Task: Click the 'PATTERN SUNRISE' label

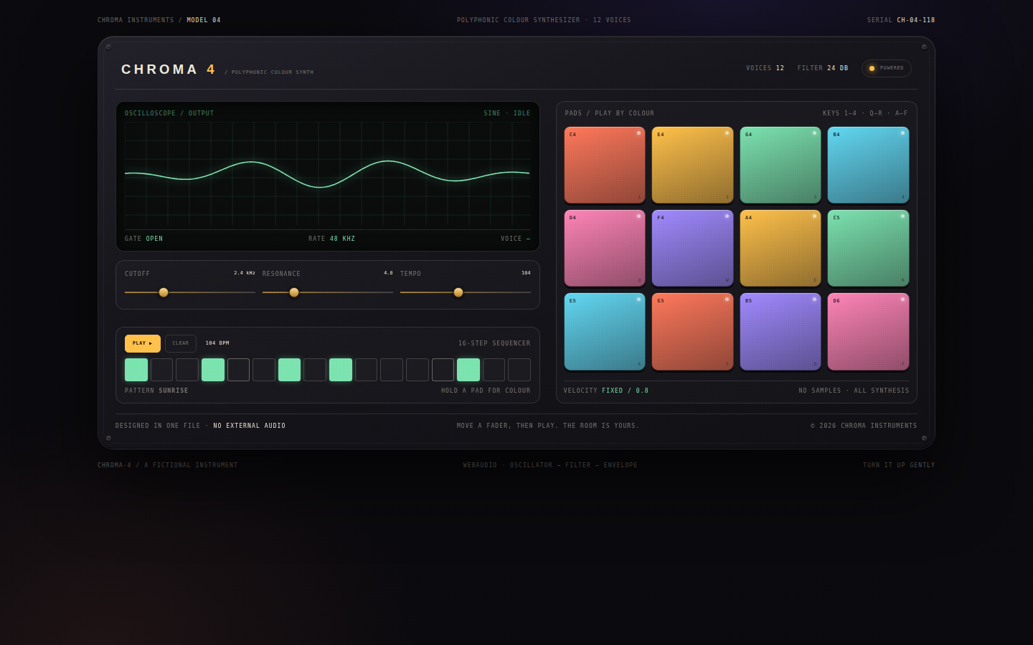Action: 156,391
